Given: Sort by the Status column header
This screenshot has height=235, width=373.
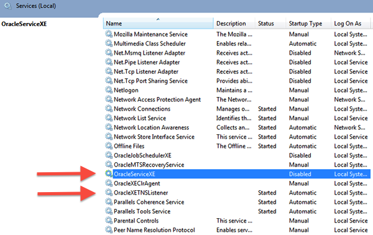Looking at the screenshot, I should [270, 23].
